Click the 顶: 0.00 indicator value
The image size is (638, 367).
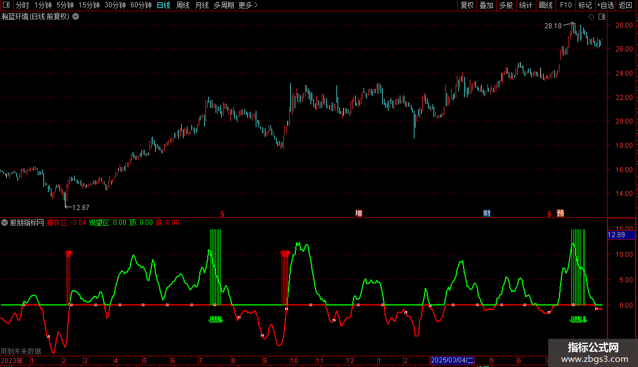(141, 222)
